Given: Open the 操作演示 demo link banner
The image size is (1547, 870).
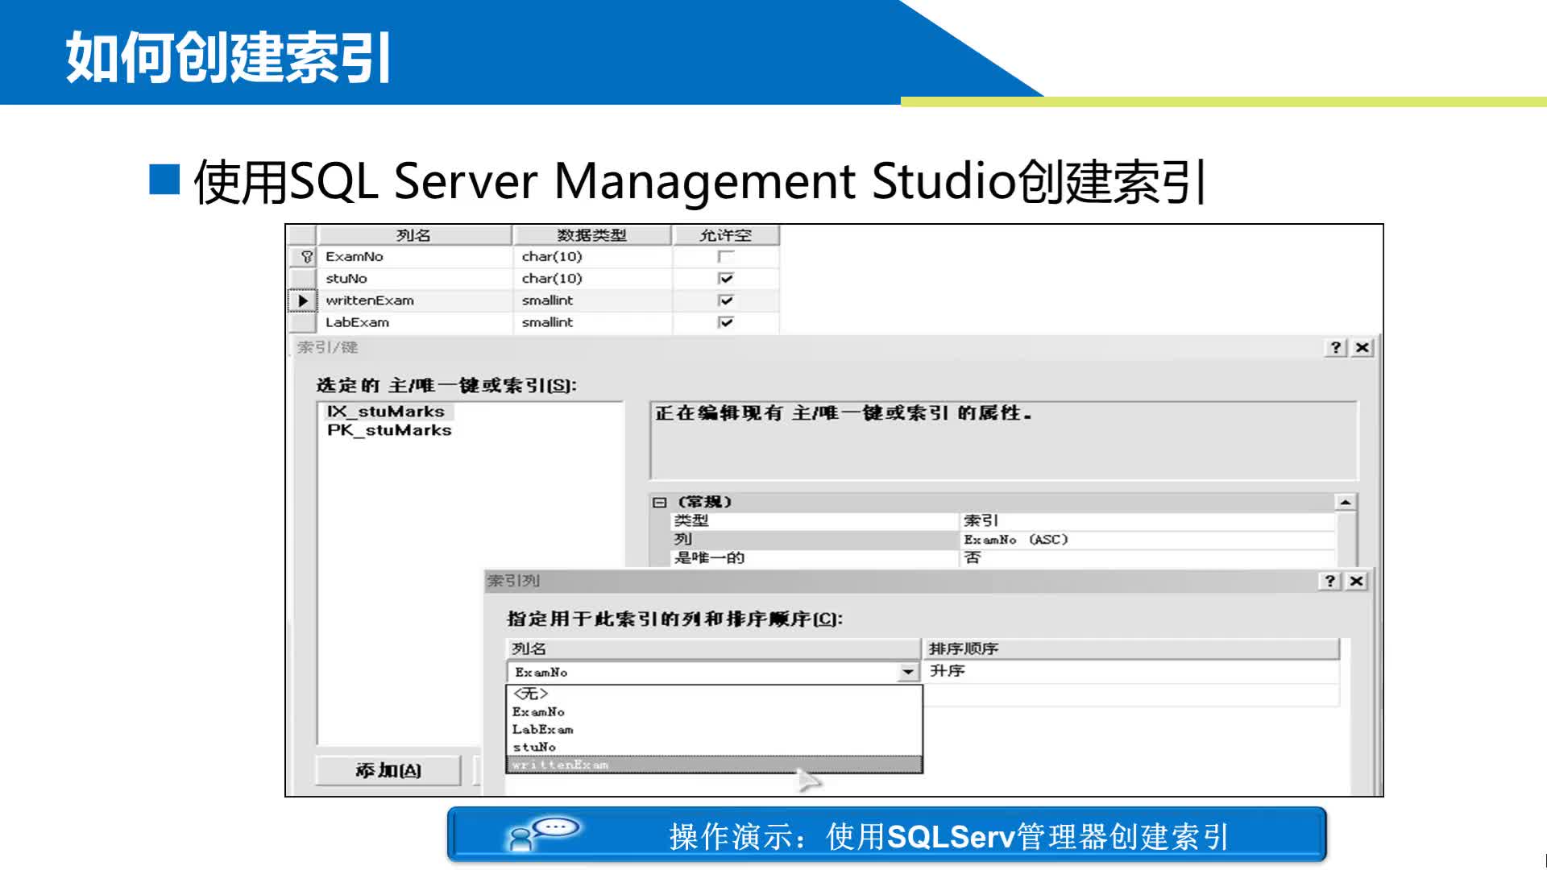Looking at the screenshot, I should [x=886, y=835].
